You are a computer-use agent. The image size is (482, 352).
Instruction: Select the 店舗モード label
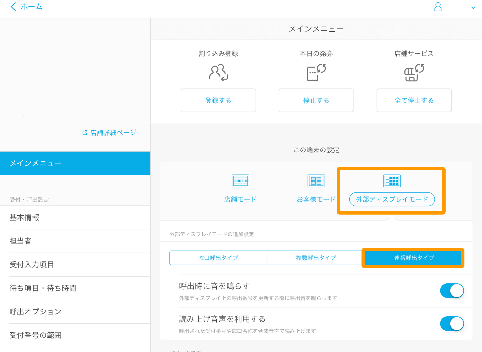[240, 199]
